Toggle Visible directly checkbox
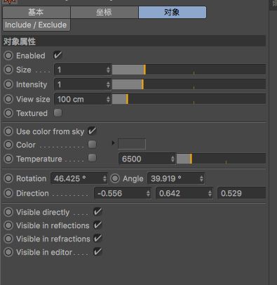The height and width of the screenshot is (285, 277). click(x=97, y=212)
